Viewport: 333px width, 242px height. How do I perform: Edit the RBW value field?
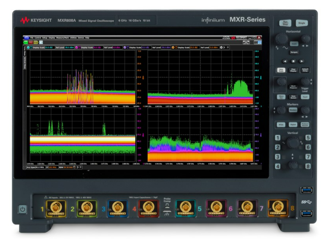(x=68, y=167)
